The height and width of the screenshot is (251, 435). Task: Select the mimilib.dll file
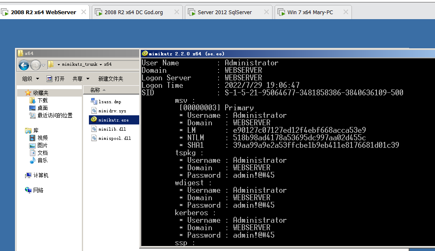click(x=112, y=129)
